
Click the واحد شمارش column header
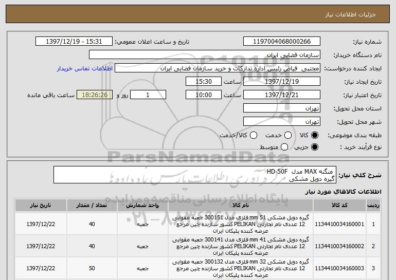point(142,206)
